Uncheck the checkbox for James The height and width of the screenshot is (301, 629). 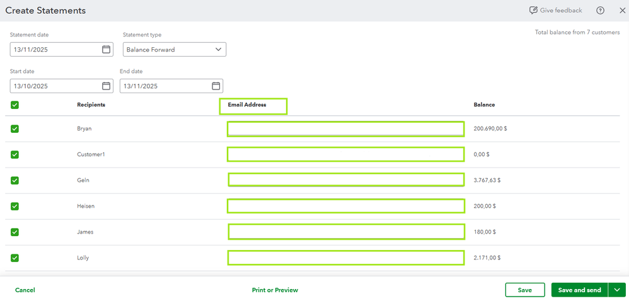tap(15, 232)
